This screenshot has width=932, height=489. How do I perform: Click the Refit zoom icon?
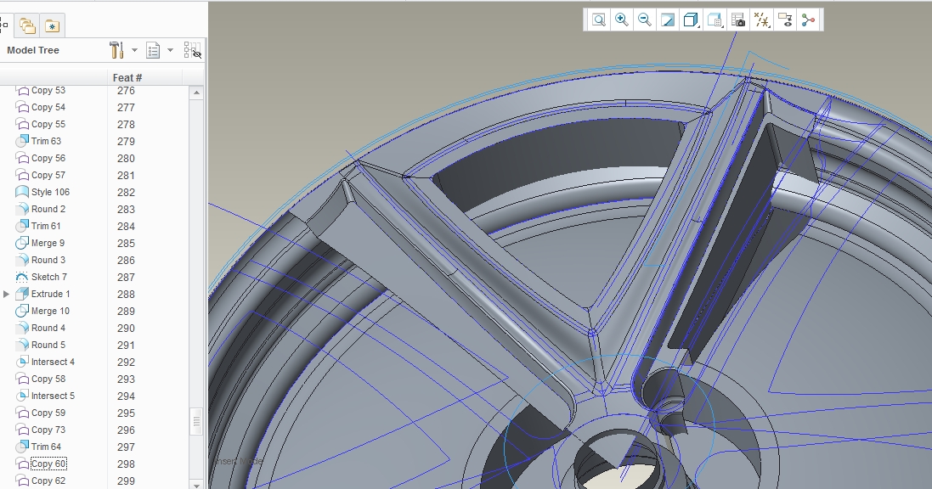click(599, 20)
